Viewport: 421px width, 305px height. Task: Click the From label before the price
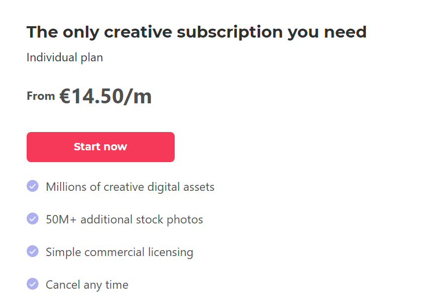click(x=41, y=96)
